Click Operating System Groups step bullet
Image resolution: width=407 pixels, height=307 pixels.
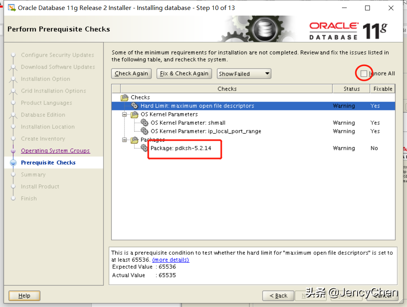[13, 151]
